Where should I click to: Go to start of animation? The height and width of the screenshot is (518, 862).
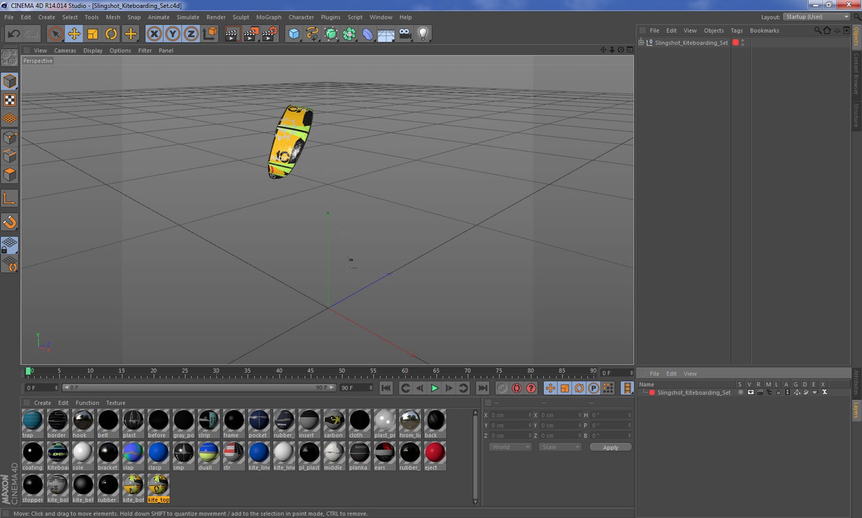386,388
